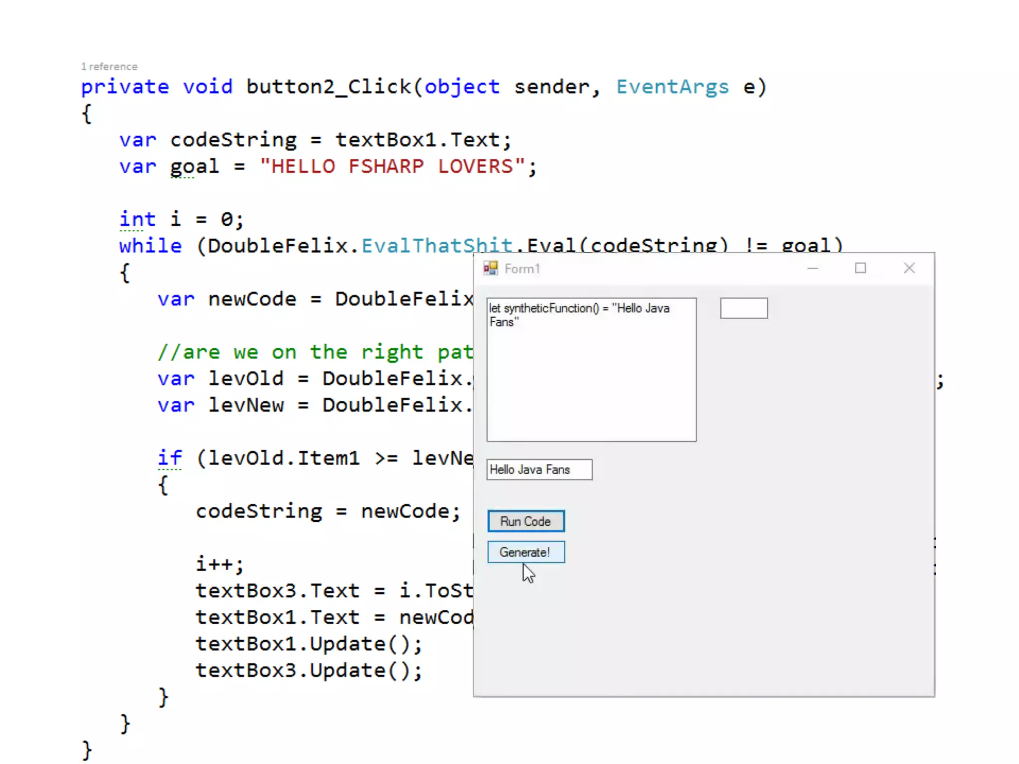Focus the small empty textbox beside the code box
The image size is (1019, 764).
tap(743, 308)
